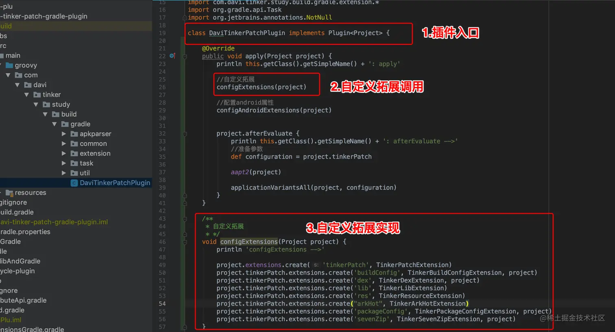Image resolution: width=615 pixels, height=332 pixels.
Task: Collapse the com package node
Action: [8, 75]
